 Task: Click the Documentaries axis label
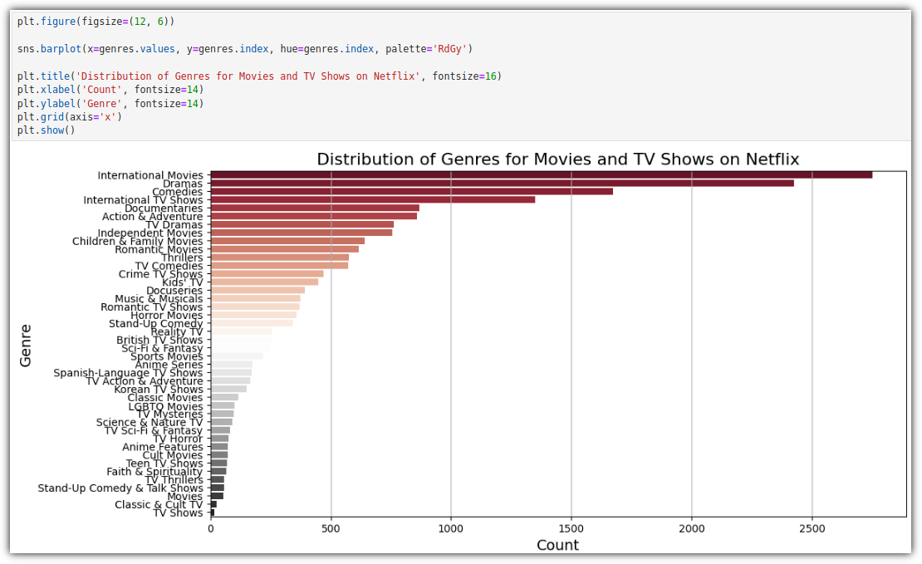click(164, 208)
